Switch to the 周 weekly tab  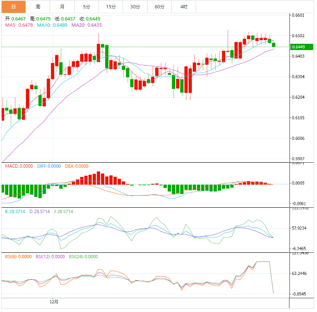tap(38, 7)
